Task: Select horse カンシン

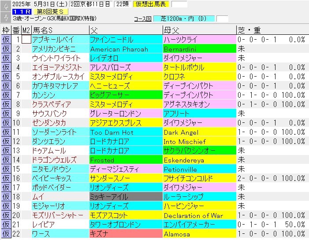Action: [x=60, y=95]
